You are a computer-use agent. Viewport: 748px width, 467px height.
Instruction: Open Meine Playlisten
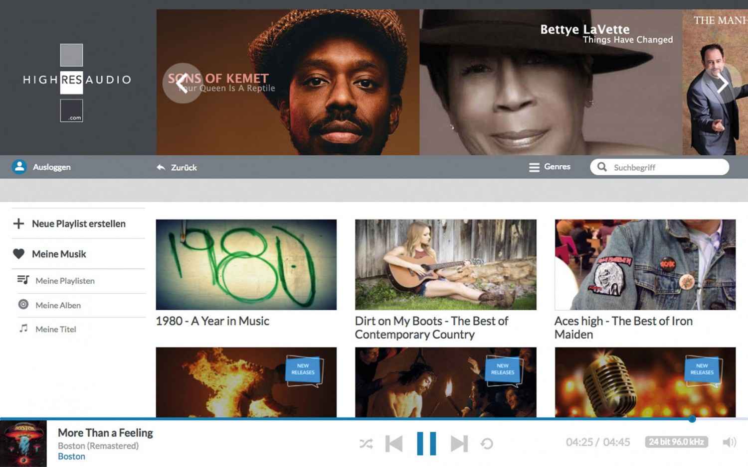pyautogui.click(x=65, y=281)
